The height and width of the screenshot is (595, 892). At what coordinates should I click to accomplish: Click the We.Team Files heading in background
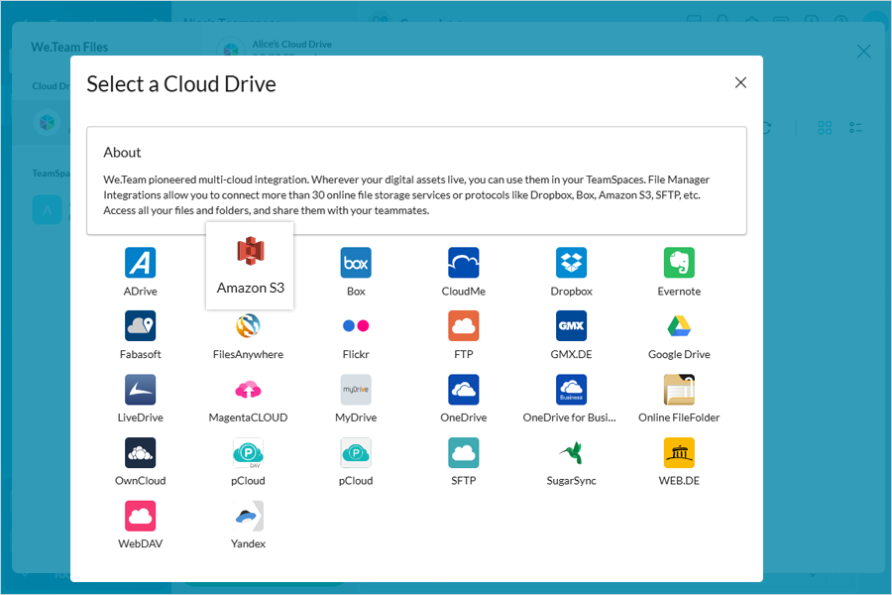coord(69,48)
